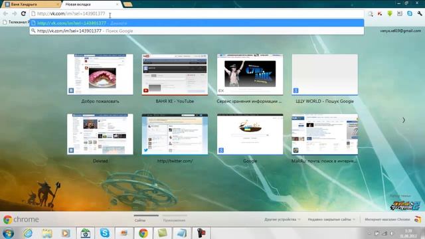Switch to Skype in the taskbar
425x239 pixels.
(105, 233)
